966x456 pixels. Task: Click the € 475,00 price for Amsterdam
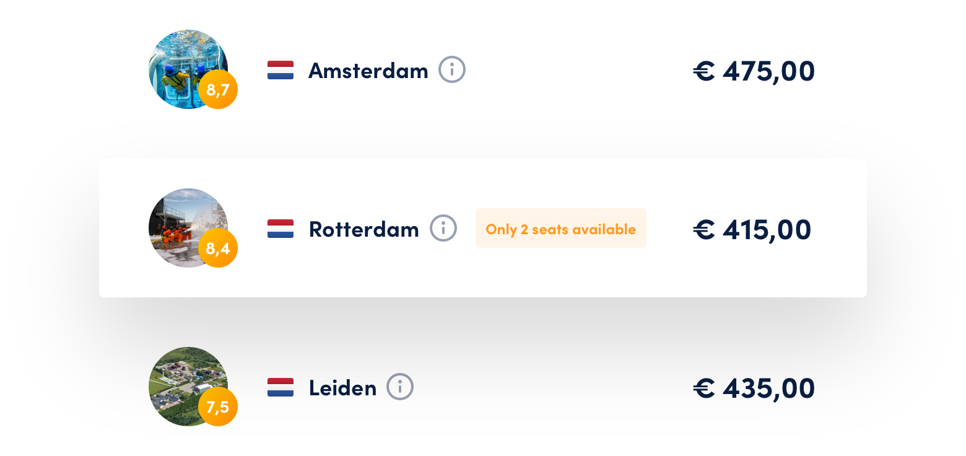pyautogui.click(x=754, y=70)
